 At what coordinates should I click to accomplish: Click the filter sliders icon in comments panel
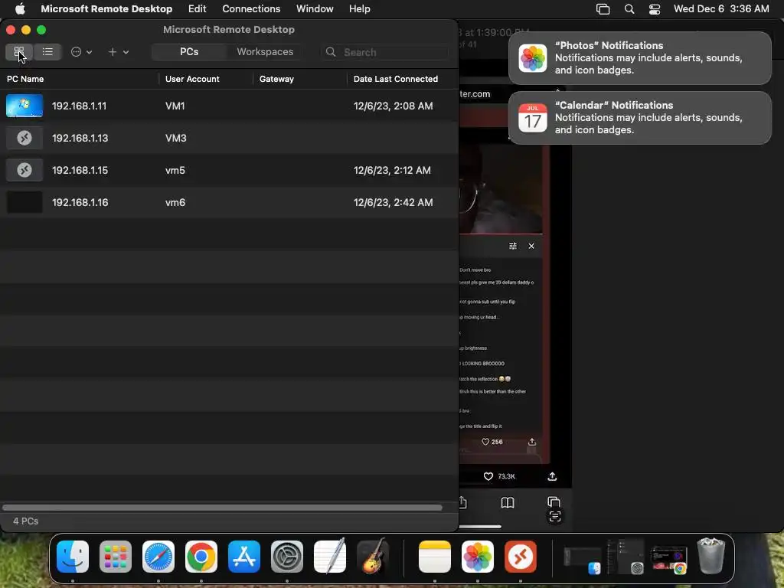[x=512, y=246]
